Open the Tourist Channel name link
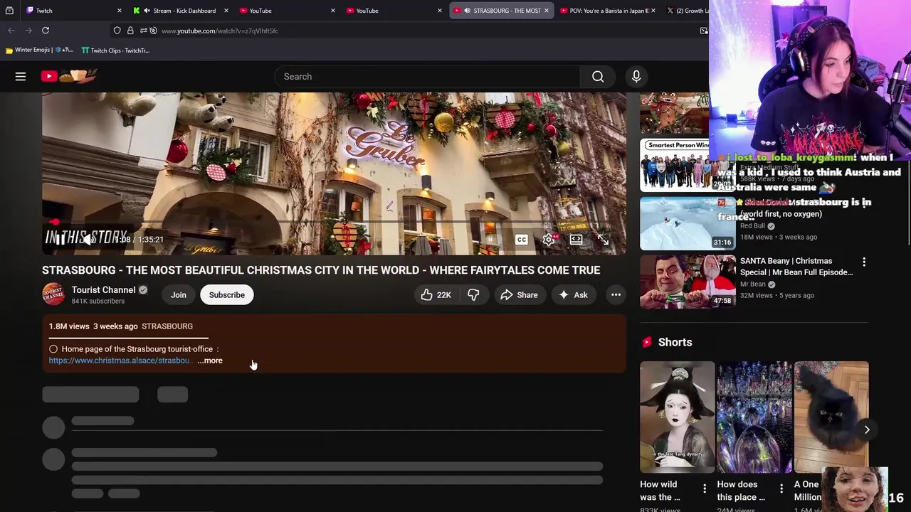The width and height of the screenshot is (911, 512). click(103, 289)
